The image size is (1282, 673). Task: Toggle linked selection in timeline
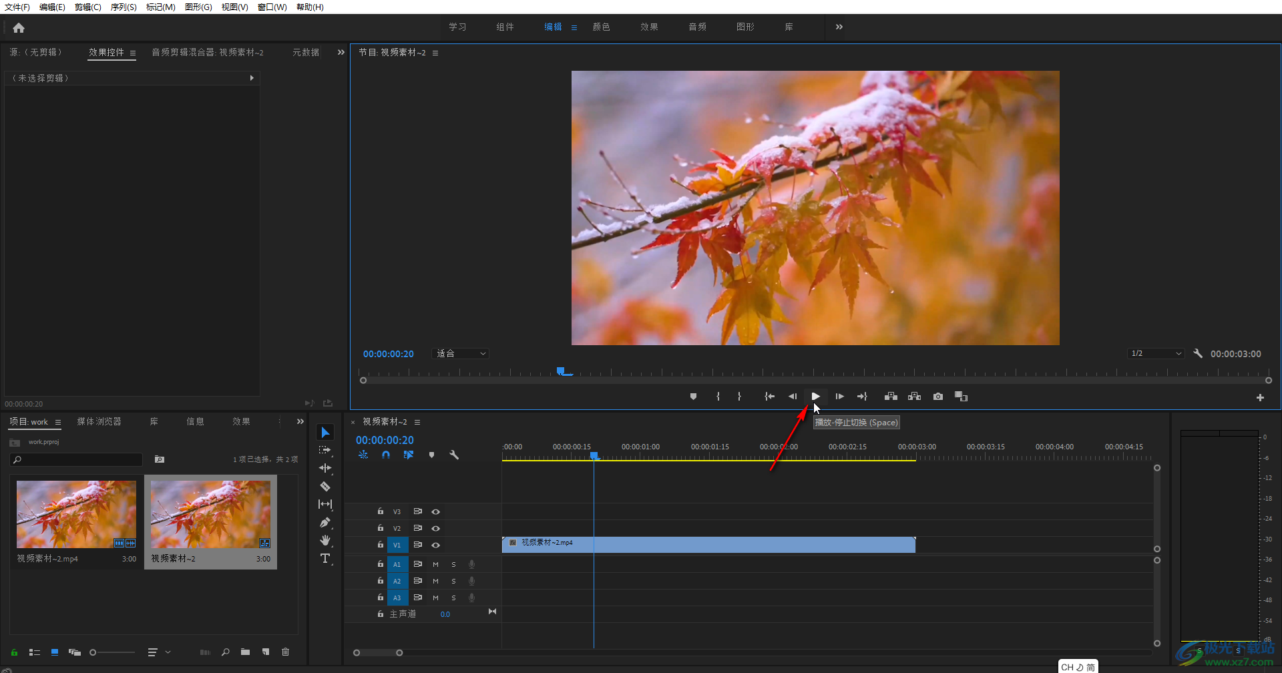(x=409, y=455)
